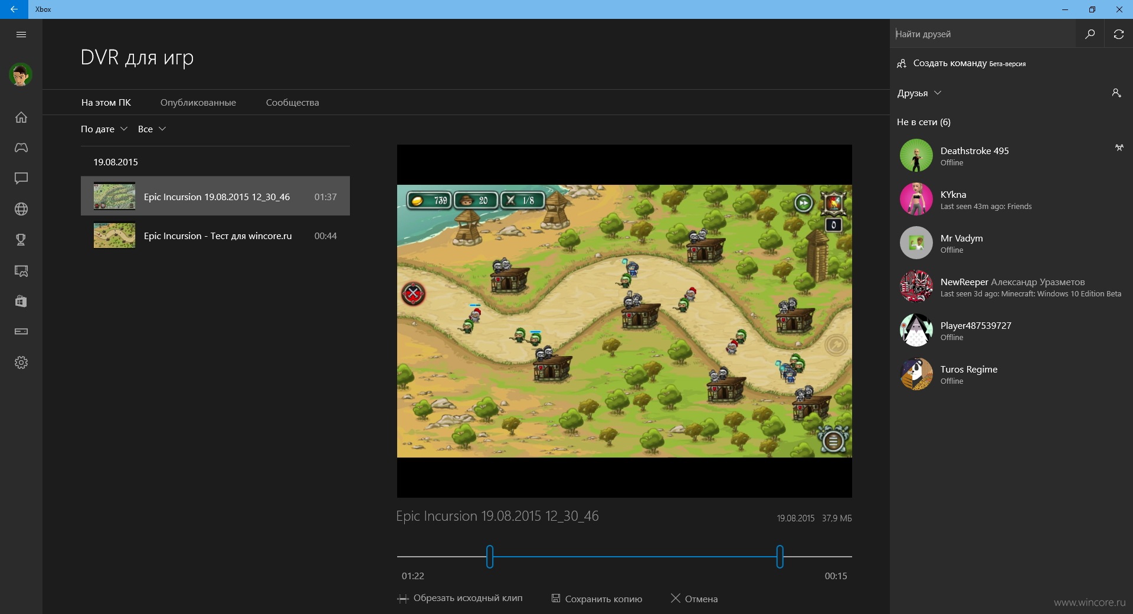The image size is (1133, 614).
Task: Click the 'Не в сети (6)' header
Action: point(924,122)
